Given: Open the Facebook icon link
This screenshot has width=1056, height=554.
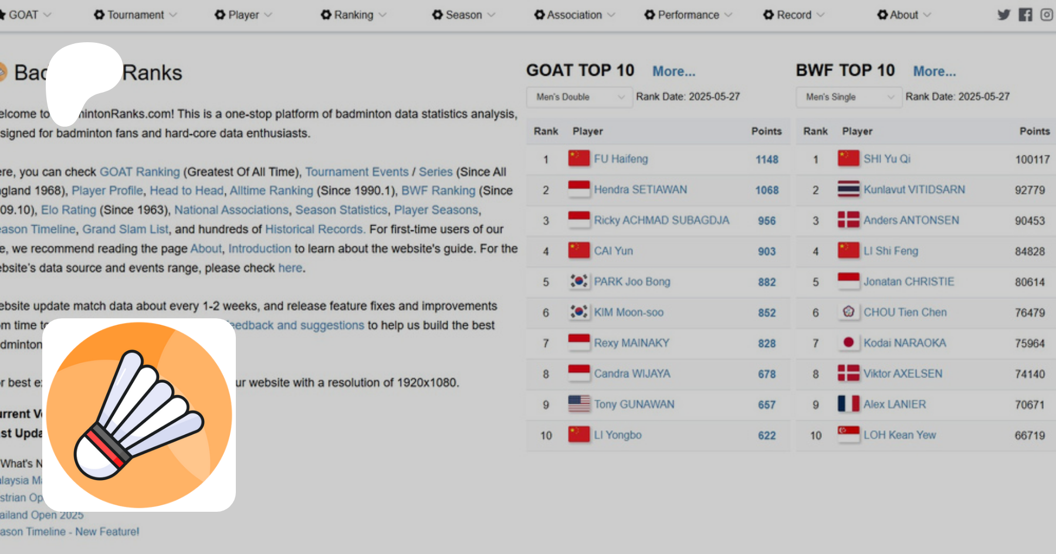Looking at the screenshot, I should pyautogui.click(x=1025, y=15).
